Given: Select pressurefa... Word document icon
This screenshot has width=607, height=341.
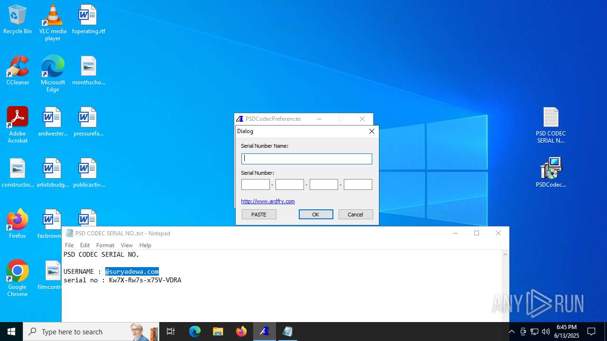Looking at the screenshot, I should [89, 122].
